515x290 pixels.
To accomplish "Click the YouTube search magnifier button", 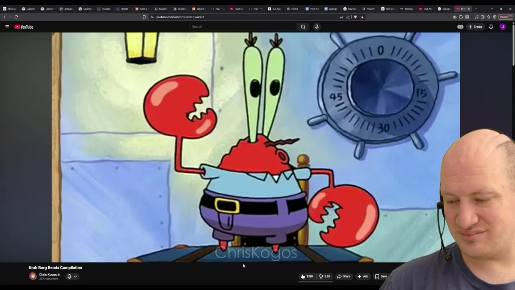I will pyautogui.click(x=303, y=27).
